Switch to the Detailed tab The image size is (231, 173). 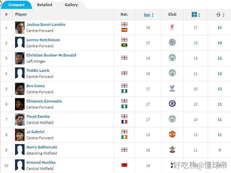(x=45, y=5)
